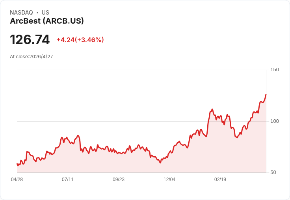
Task: Click the 50 price axis label
Action: (273, 172)
